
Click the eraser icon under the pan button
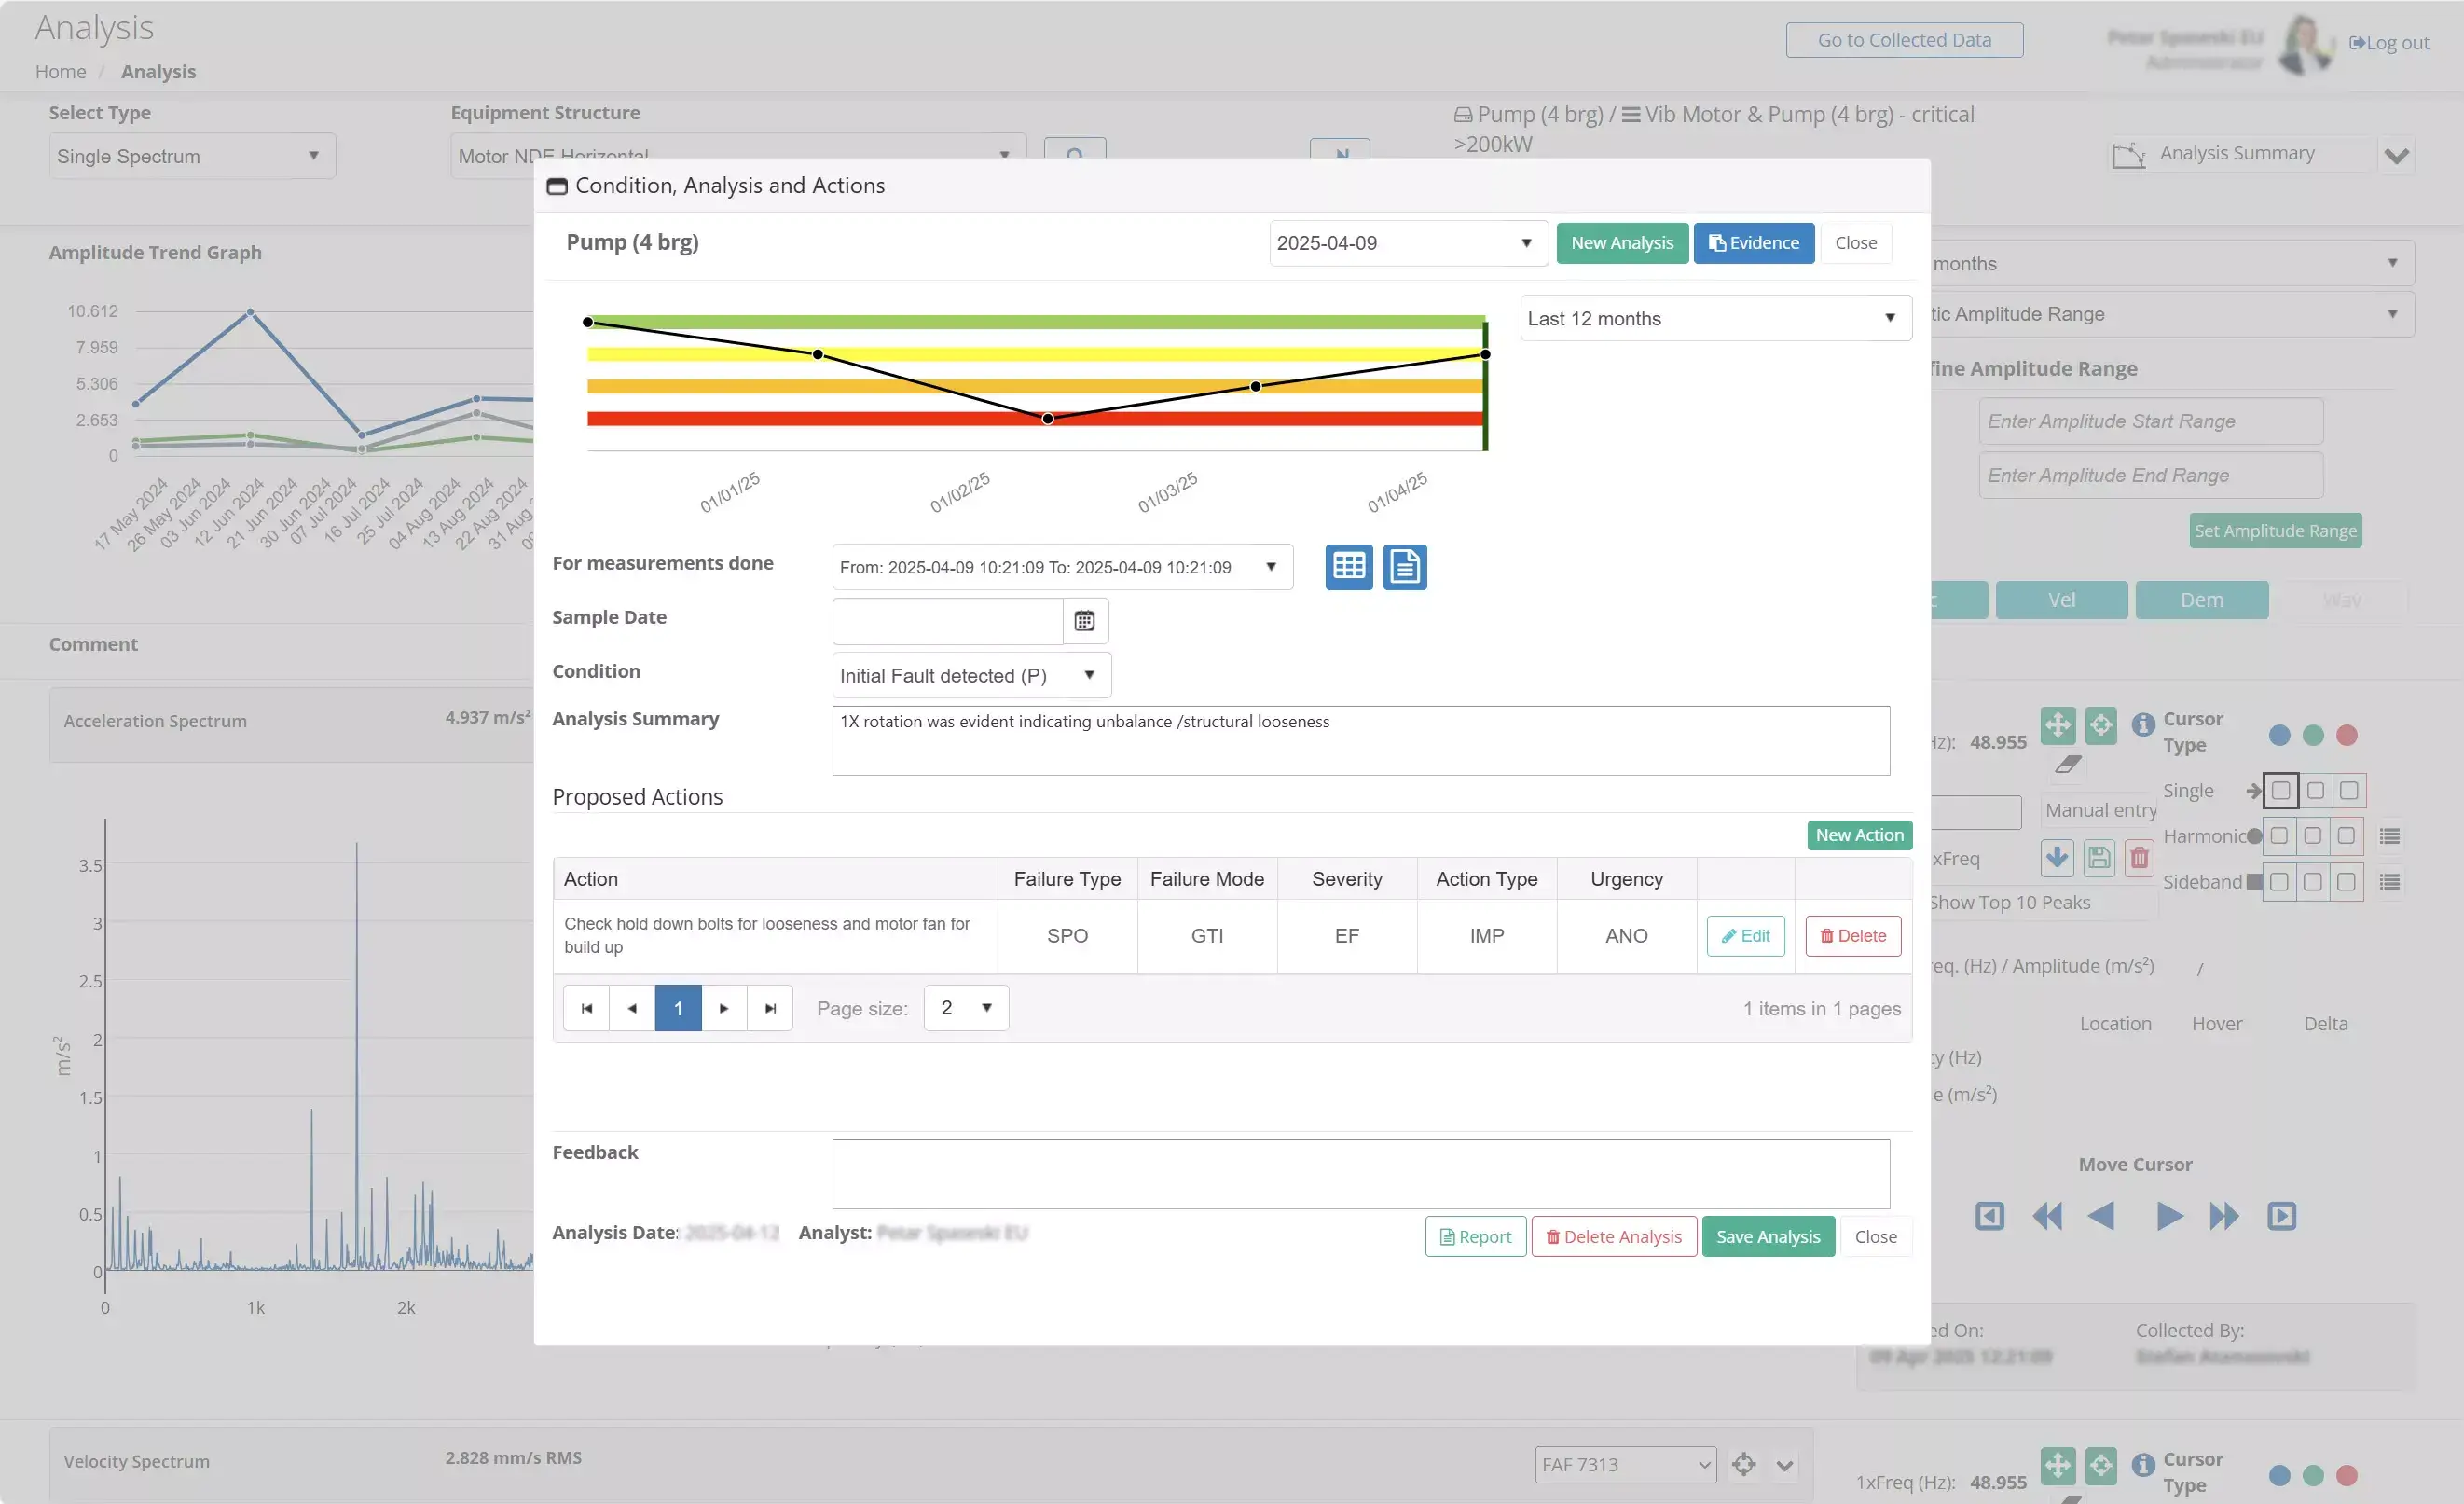pyautogui.click(x=2068, y=765)
